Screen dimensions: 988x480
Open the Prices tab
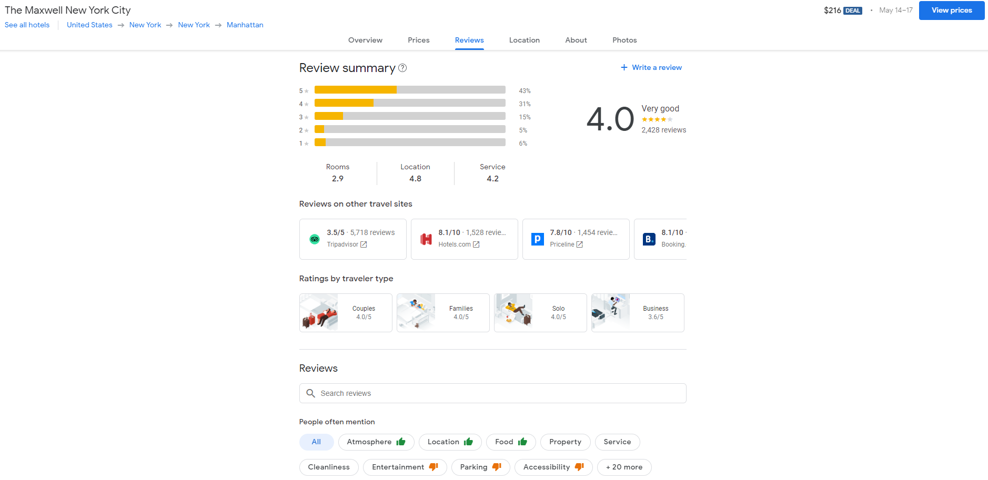(418, 40)
